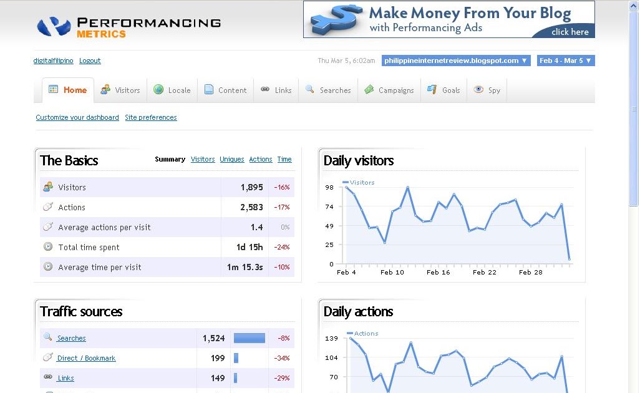Click the Uniques link in The Basics header
The height and width of the screenshot is (393, 640).
point(231,159)
